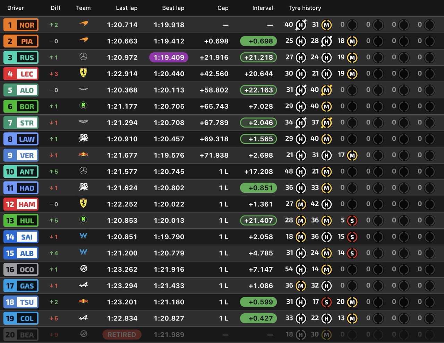Screen dimensions: 444x343
Task: Click the Kick Sauber logo in Bortoleto's row
Action: pos(83,106)
